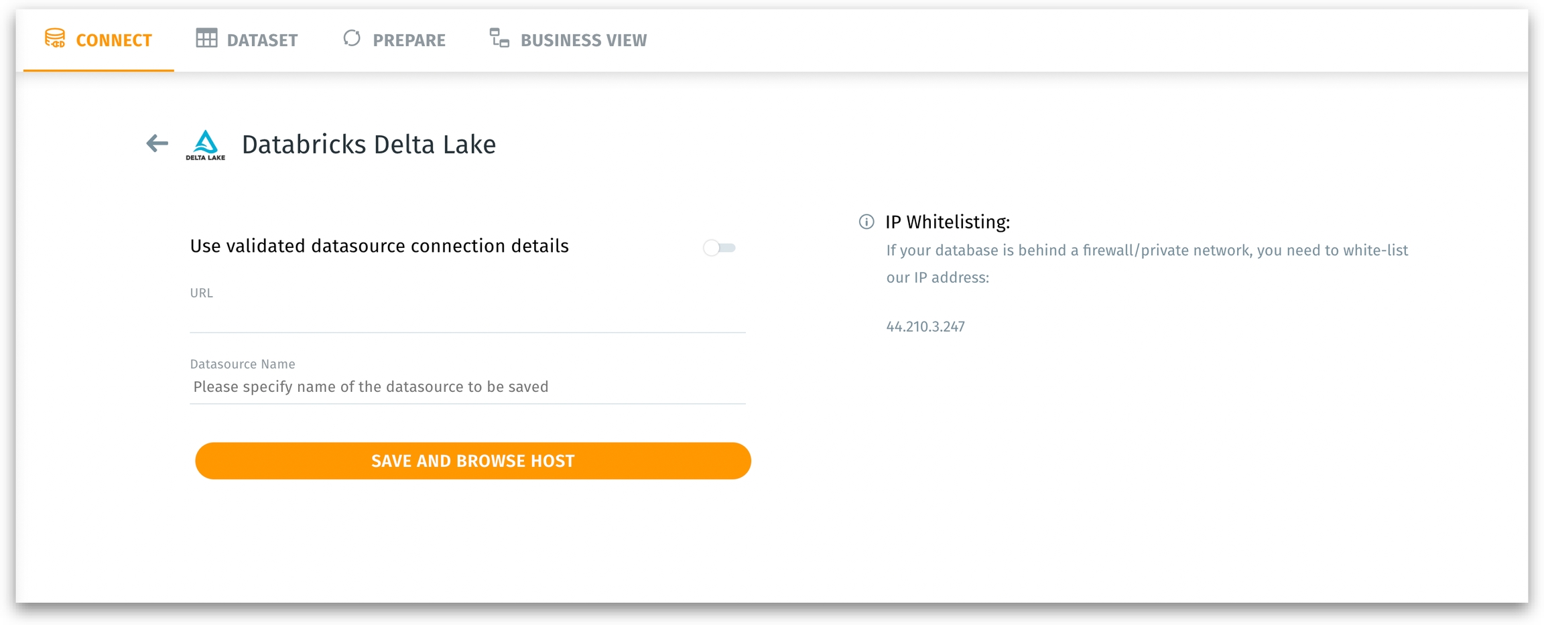This screenshot has height=625, width=1544.
Task: Click the Datasource Name input field
Action: coord(467,387)
